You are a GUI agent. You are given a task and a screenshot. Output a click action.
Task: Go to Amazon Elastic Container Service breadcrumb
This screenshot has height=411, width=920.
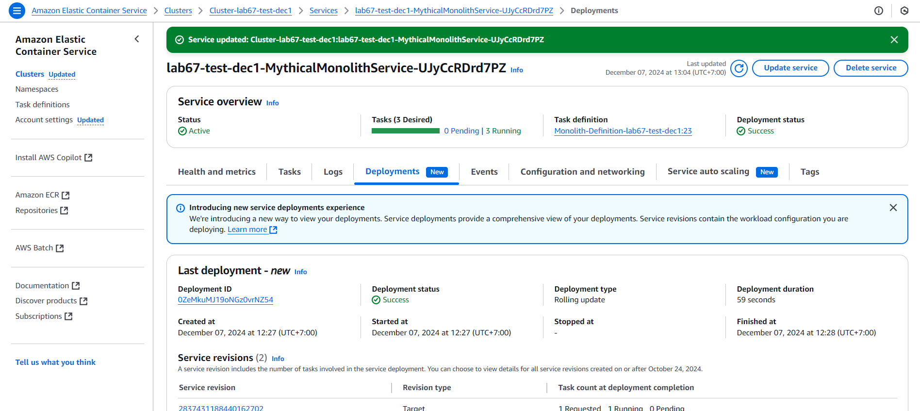click(89, 11)
